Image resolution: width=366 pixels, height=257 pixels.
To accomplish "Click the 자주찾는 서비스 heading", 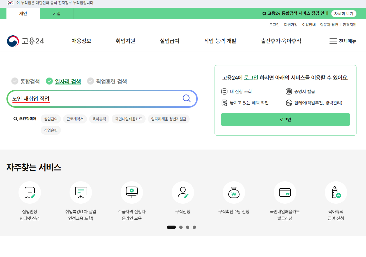I will [x=34, y=167].
